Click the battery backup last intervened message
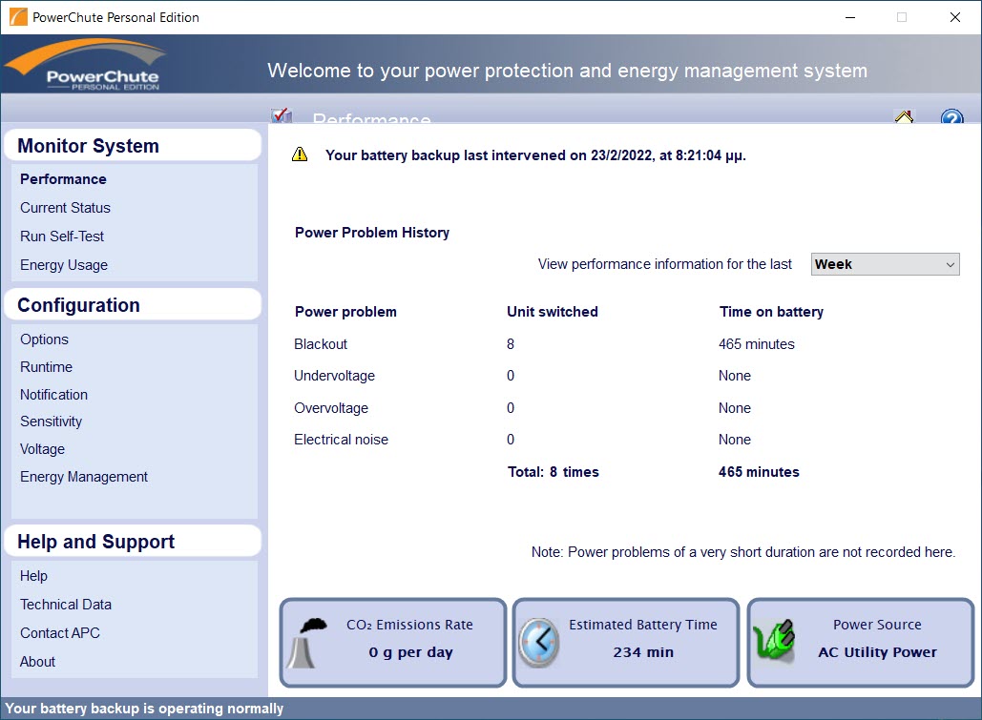The image size is (982, 720). (x=535, y=155)
